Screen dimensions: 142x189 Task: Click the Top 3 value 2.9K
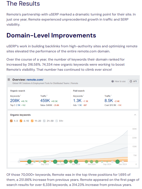tap(18, 105)
